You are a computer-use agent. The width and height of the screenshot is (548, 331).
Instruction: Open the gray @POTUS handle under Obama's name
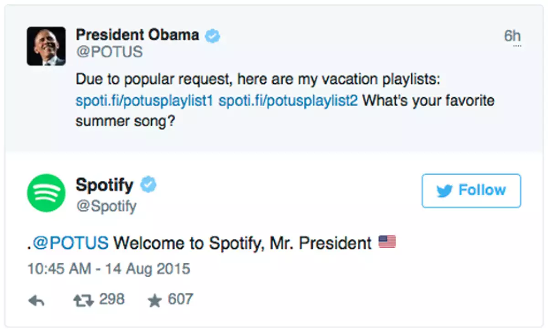pyautogui.click(x=109, y=52)
